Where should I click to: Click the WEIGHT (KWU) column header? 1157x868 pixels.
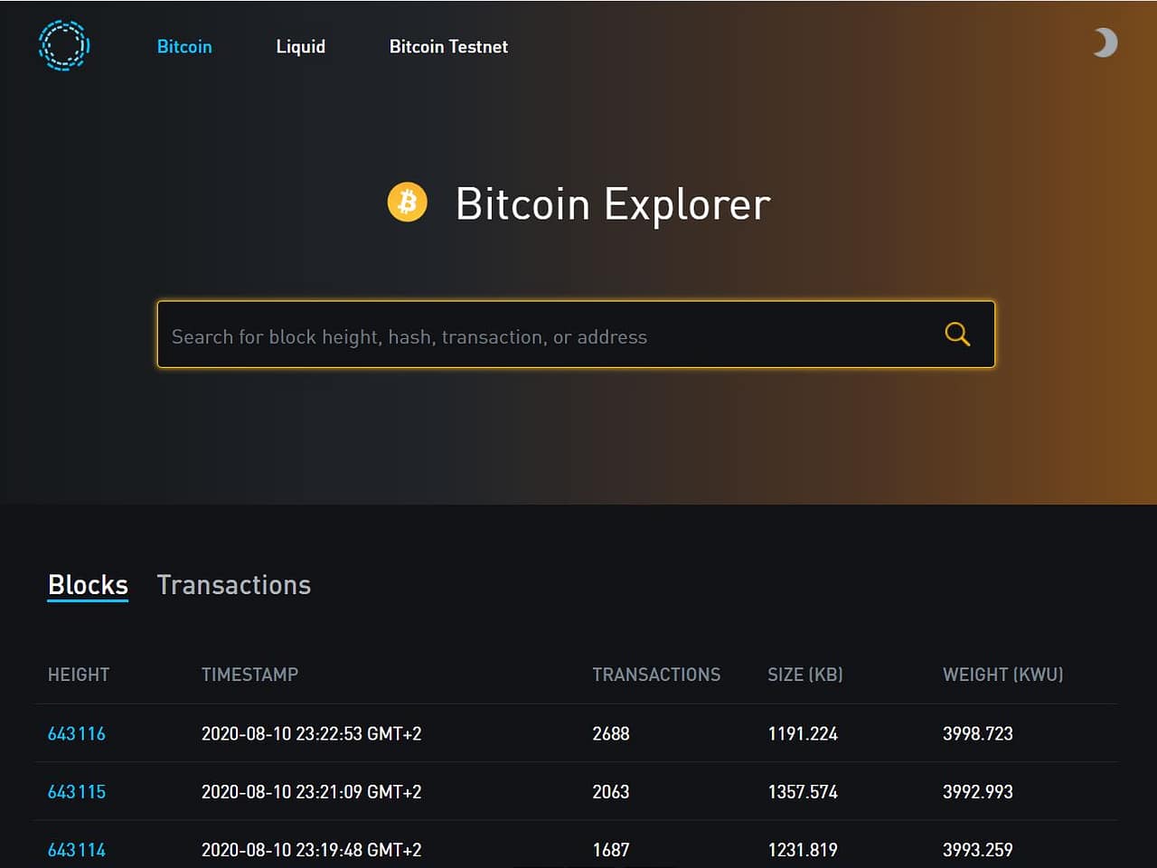coord(1002,675)
